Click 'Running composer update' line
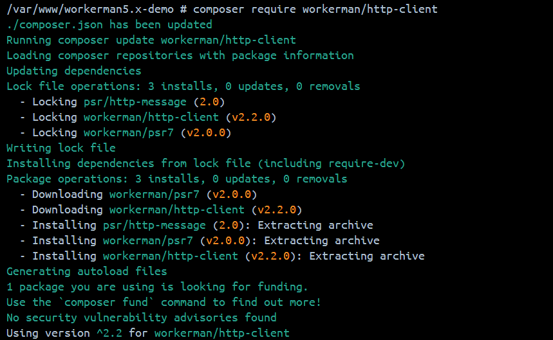The height and width of the screenshot is (340, 553). point(151,40)
